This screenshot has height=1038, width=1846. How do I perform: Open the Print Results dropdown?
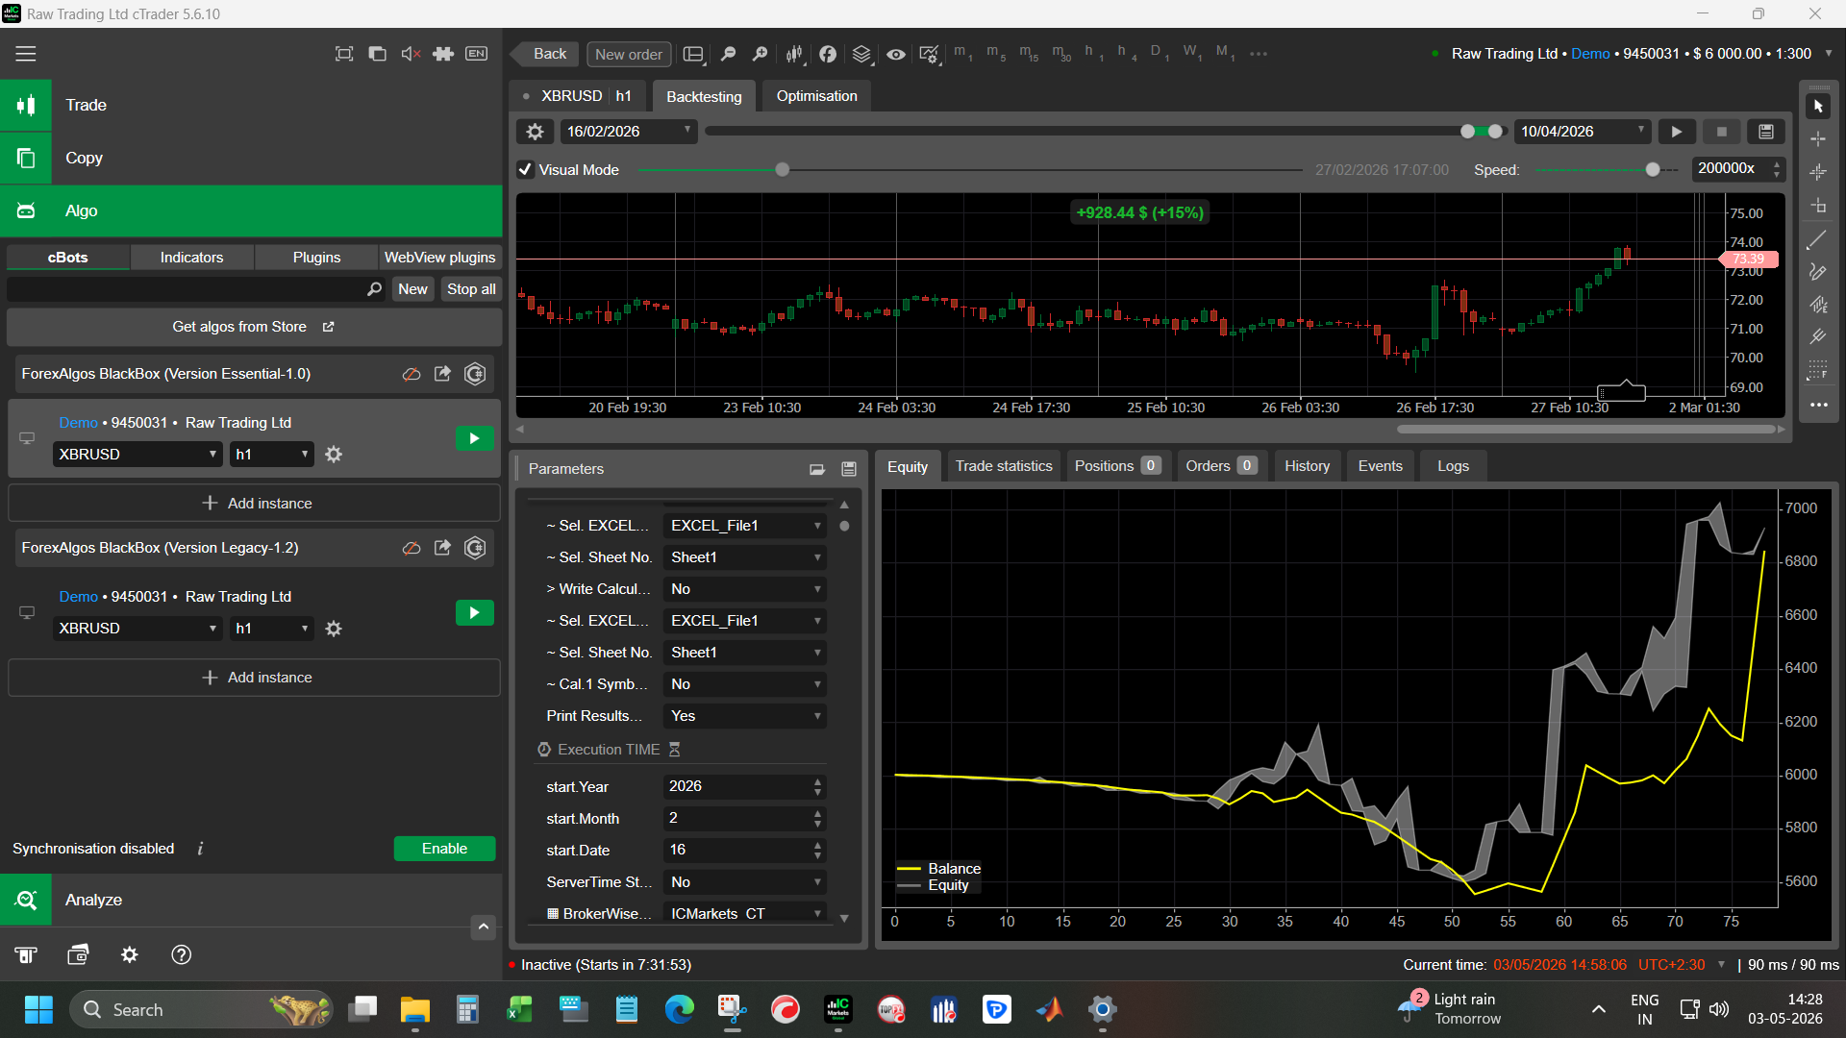[x=745, y=716]
